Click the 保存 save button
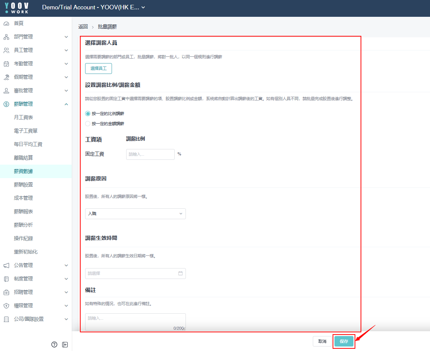Viewport: 430px width, 351px height. 344,341
